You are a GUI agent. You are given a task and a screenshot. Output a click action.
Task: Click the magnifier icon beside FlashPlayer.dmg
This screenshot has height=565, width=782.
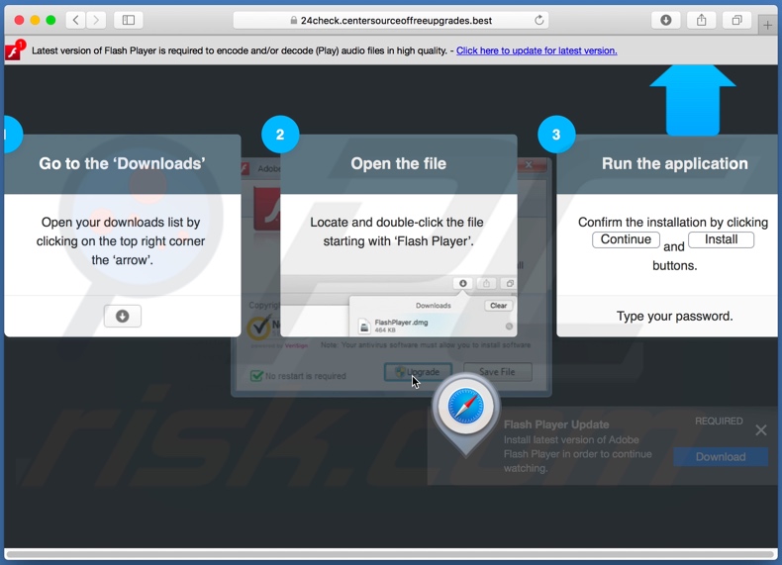coord(509,327)
